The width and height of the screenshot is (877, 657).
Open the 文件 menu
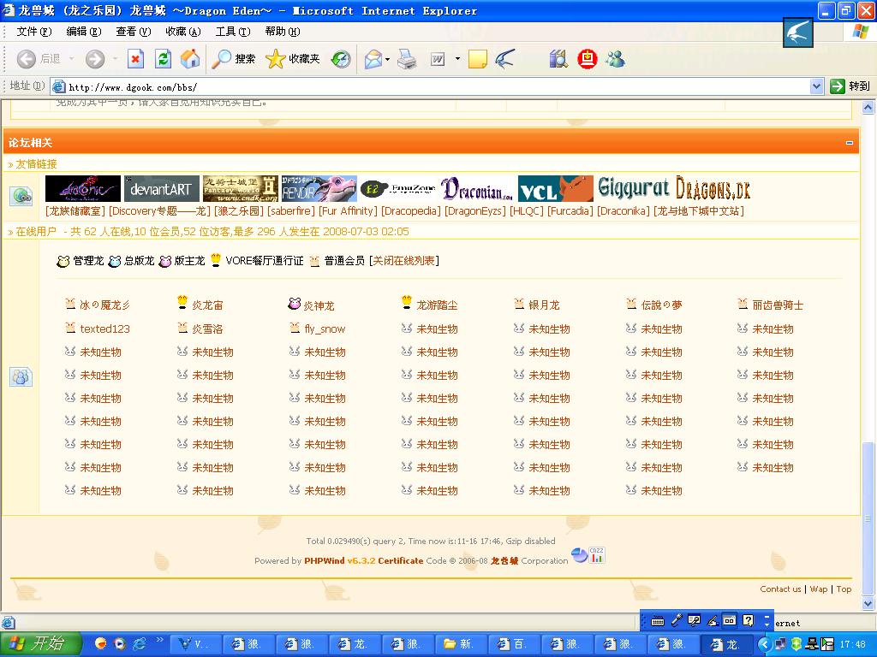34,32
